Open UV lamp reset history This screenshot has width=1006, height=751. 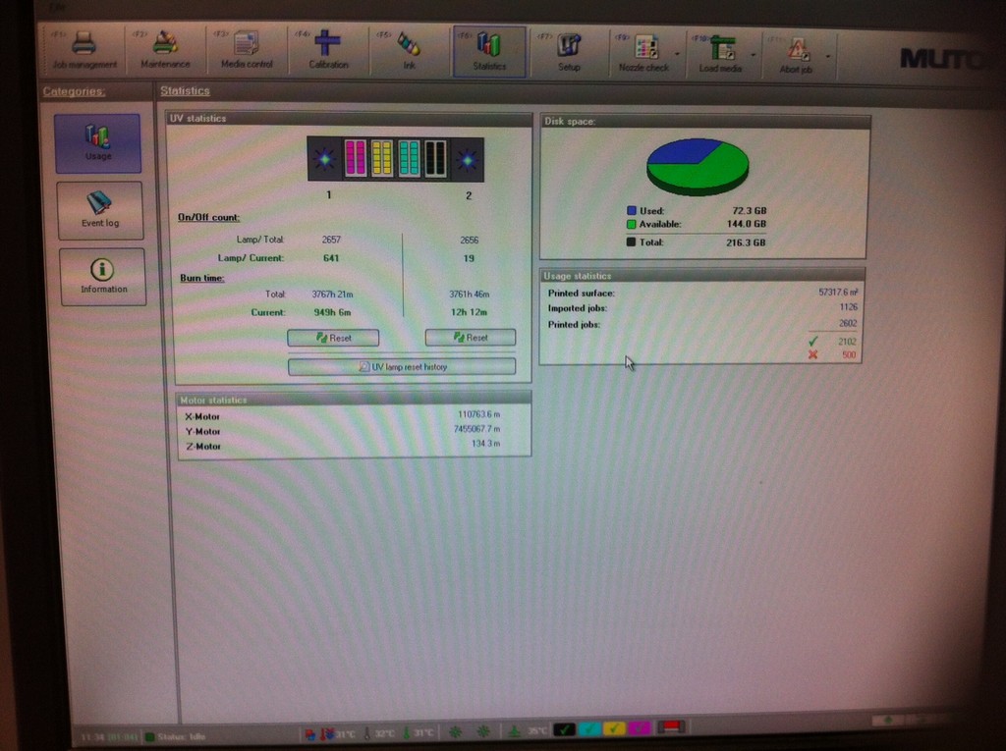pos(401,366)
